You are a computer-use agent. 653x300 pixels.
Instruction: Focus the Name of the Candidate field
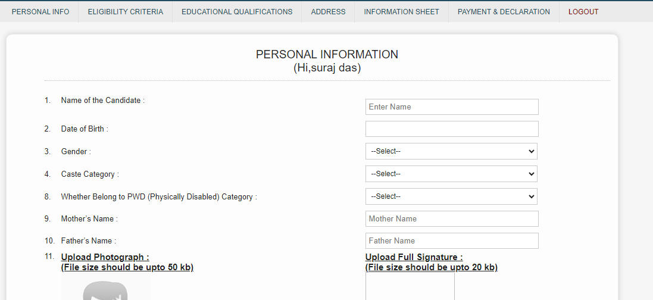click(452, 107)
